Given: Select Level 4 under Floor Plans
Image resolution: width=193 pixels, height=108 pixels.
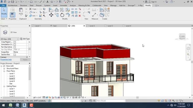Looking at the screenshot, I should pos(12,81).
